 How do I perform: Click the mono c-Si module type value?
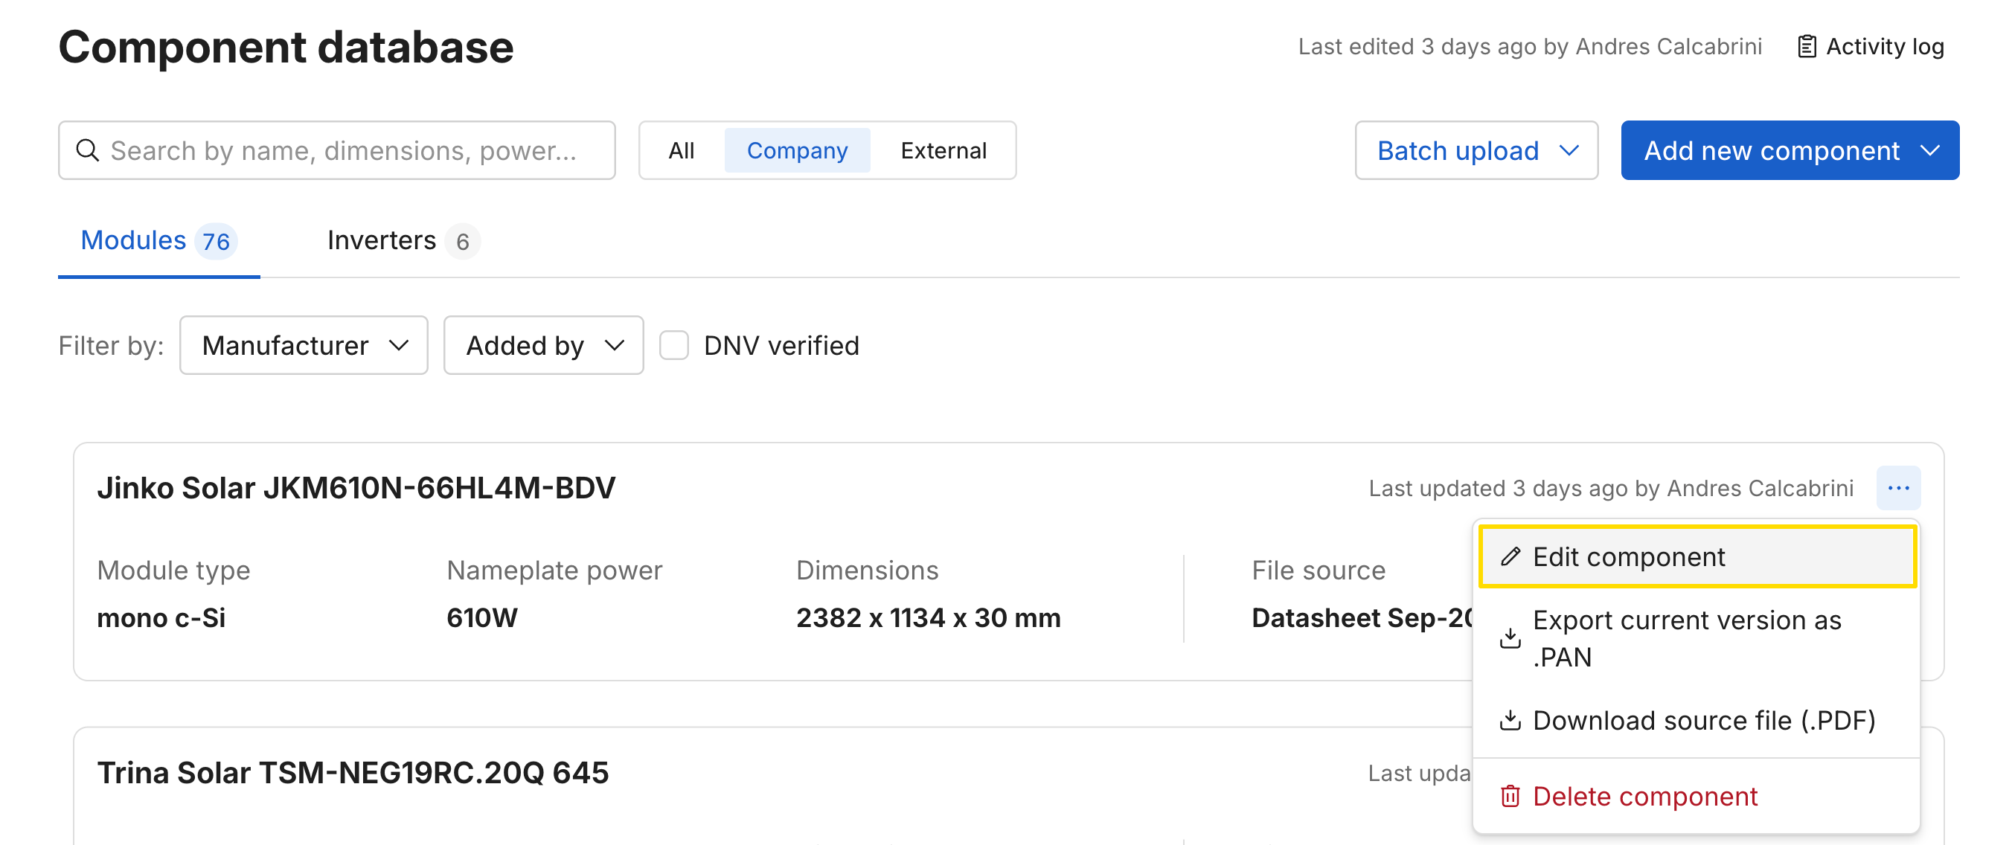coord(161,617)
